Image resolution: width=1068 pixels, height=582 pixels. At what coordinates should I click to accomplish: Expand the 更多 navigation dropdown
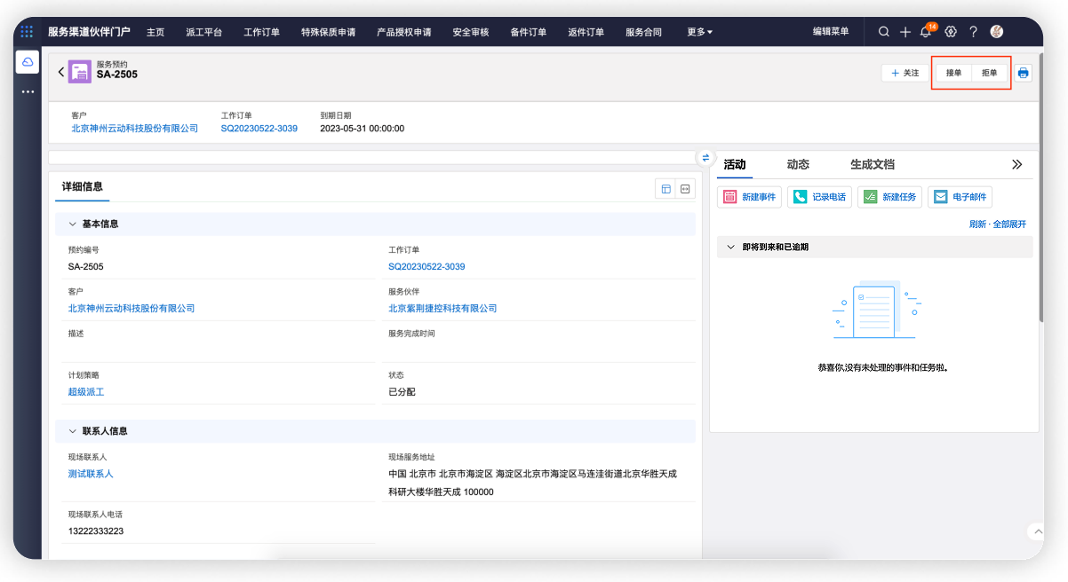(699, 32)
